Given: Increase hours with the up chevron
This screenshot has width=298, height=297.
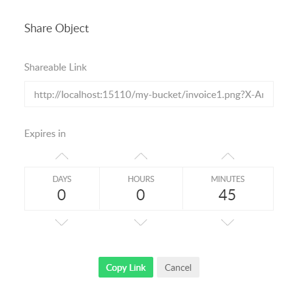Looking at the screenshot, I should pyautogui.click(x=141, y=156).
